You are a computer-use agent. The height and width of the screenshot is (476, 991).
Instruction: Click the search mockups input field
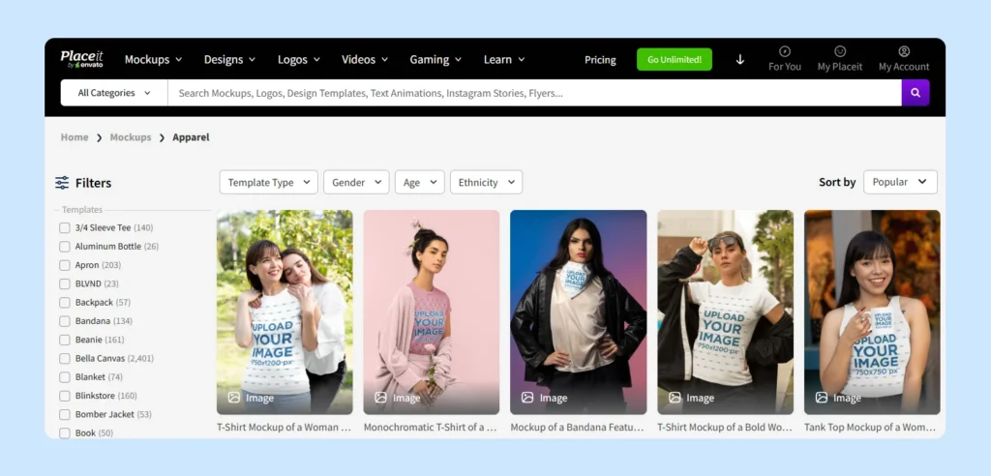(533, 93)
